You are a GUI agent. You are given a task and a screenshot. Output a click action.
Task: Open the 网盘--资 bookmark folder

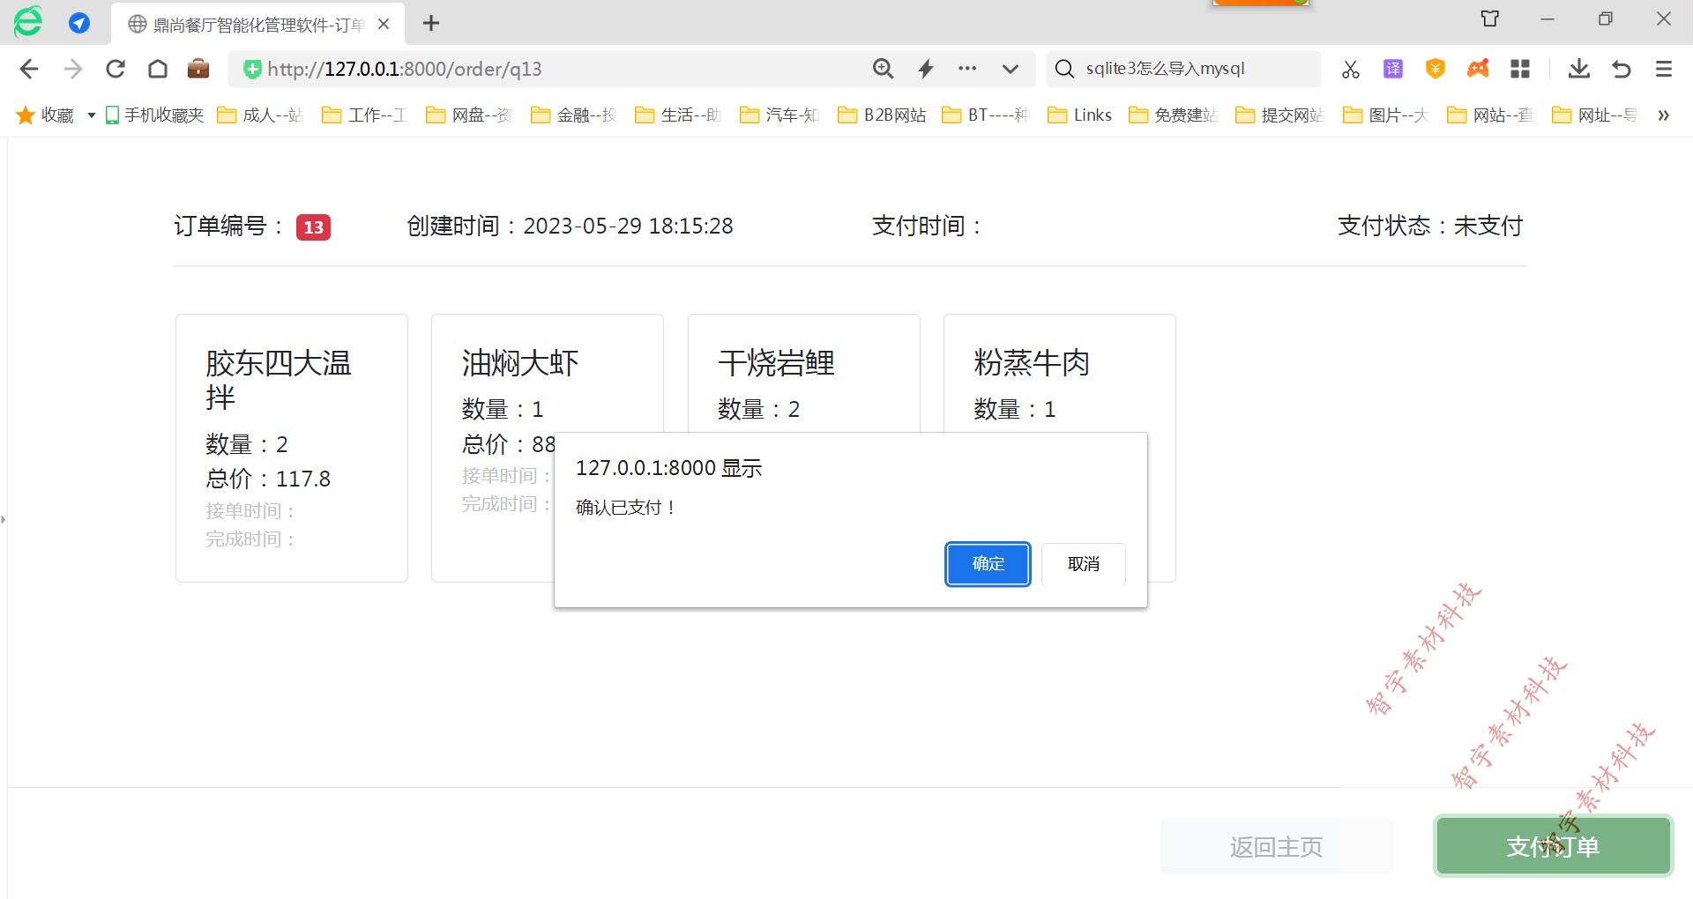pyautogui.click(x=469, y=115)
